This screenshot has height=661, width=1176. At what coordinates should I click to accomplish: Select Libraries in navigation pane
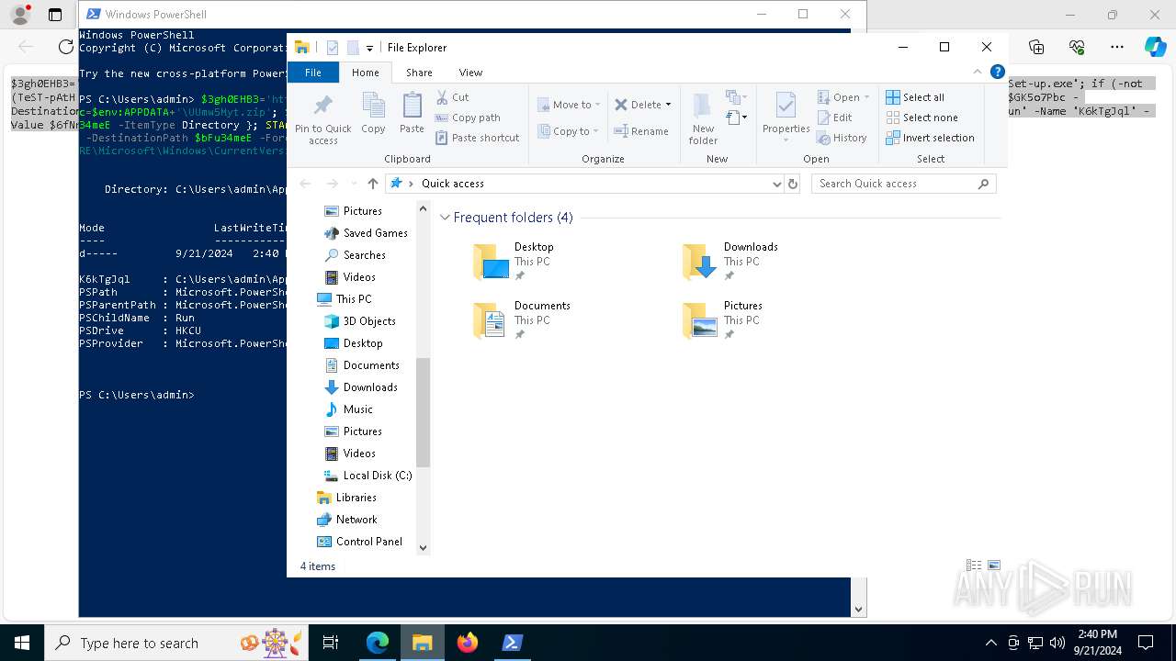coord(346,498)
